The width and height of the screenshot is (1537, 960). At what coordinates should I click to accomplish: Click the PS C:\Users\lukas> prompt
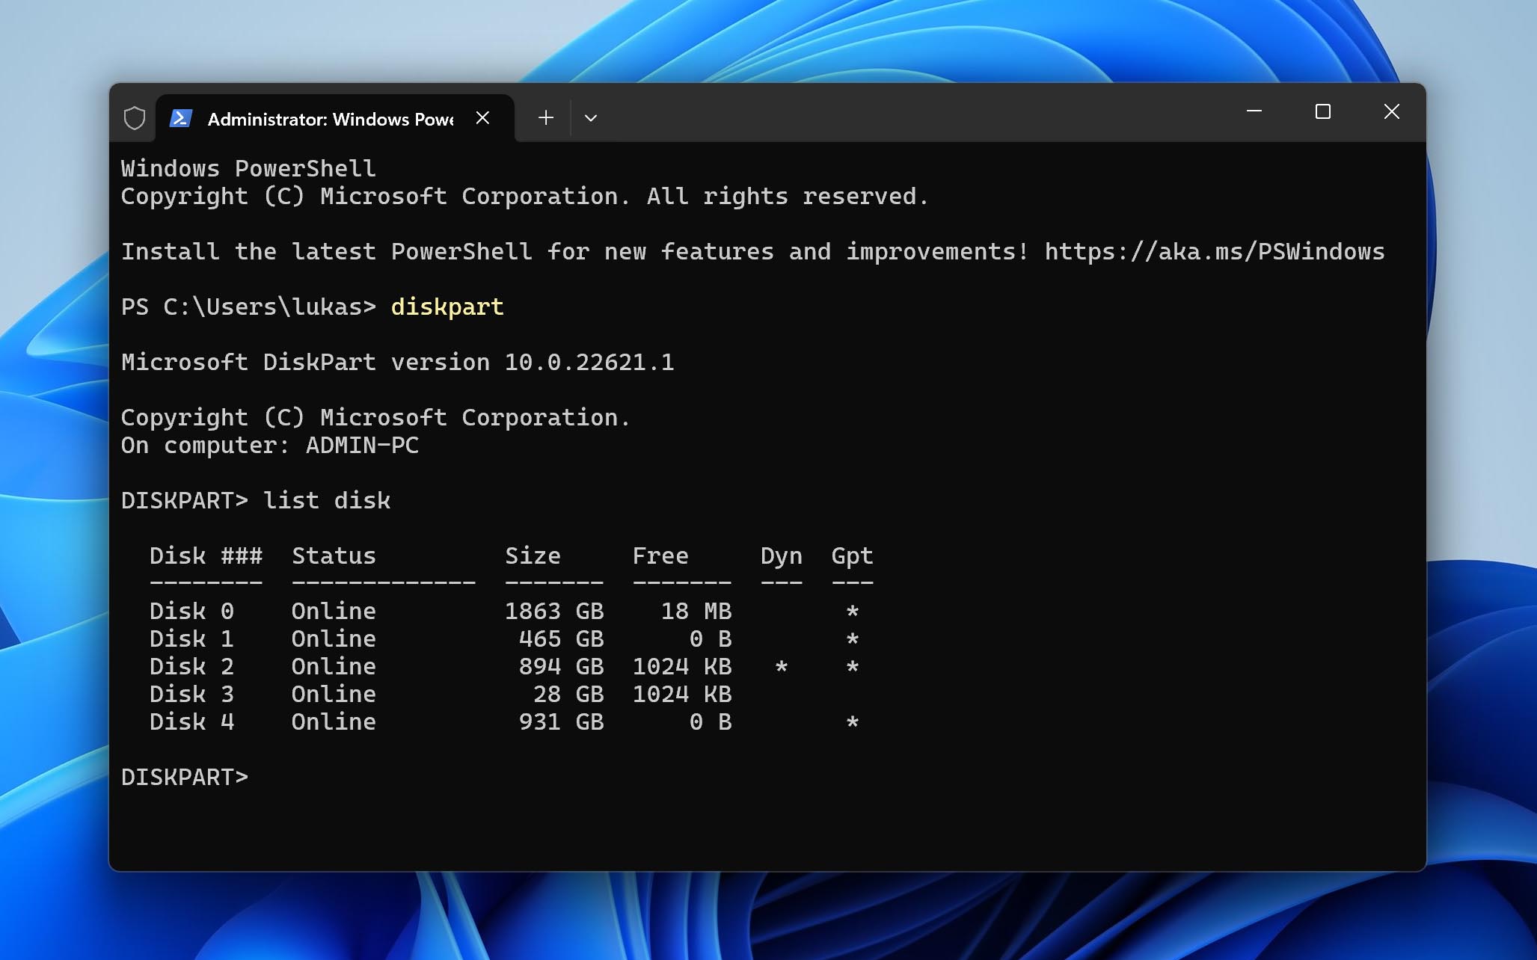coord(248,307)
